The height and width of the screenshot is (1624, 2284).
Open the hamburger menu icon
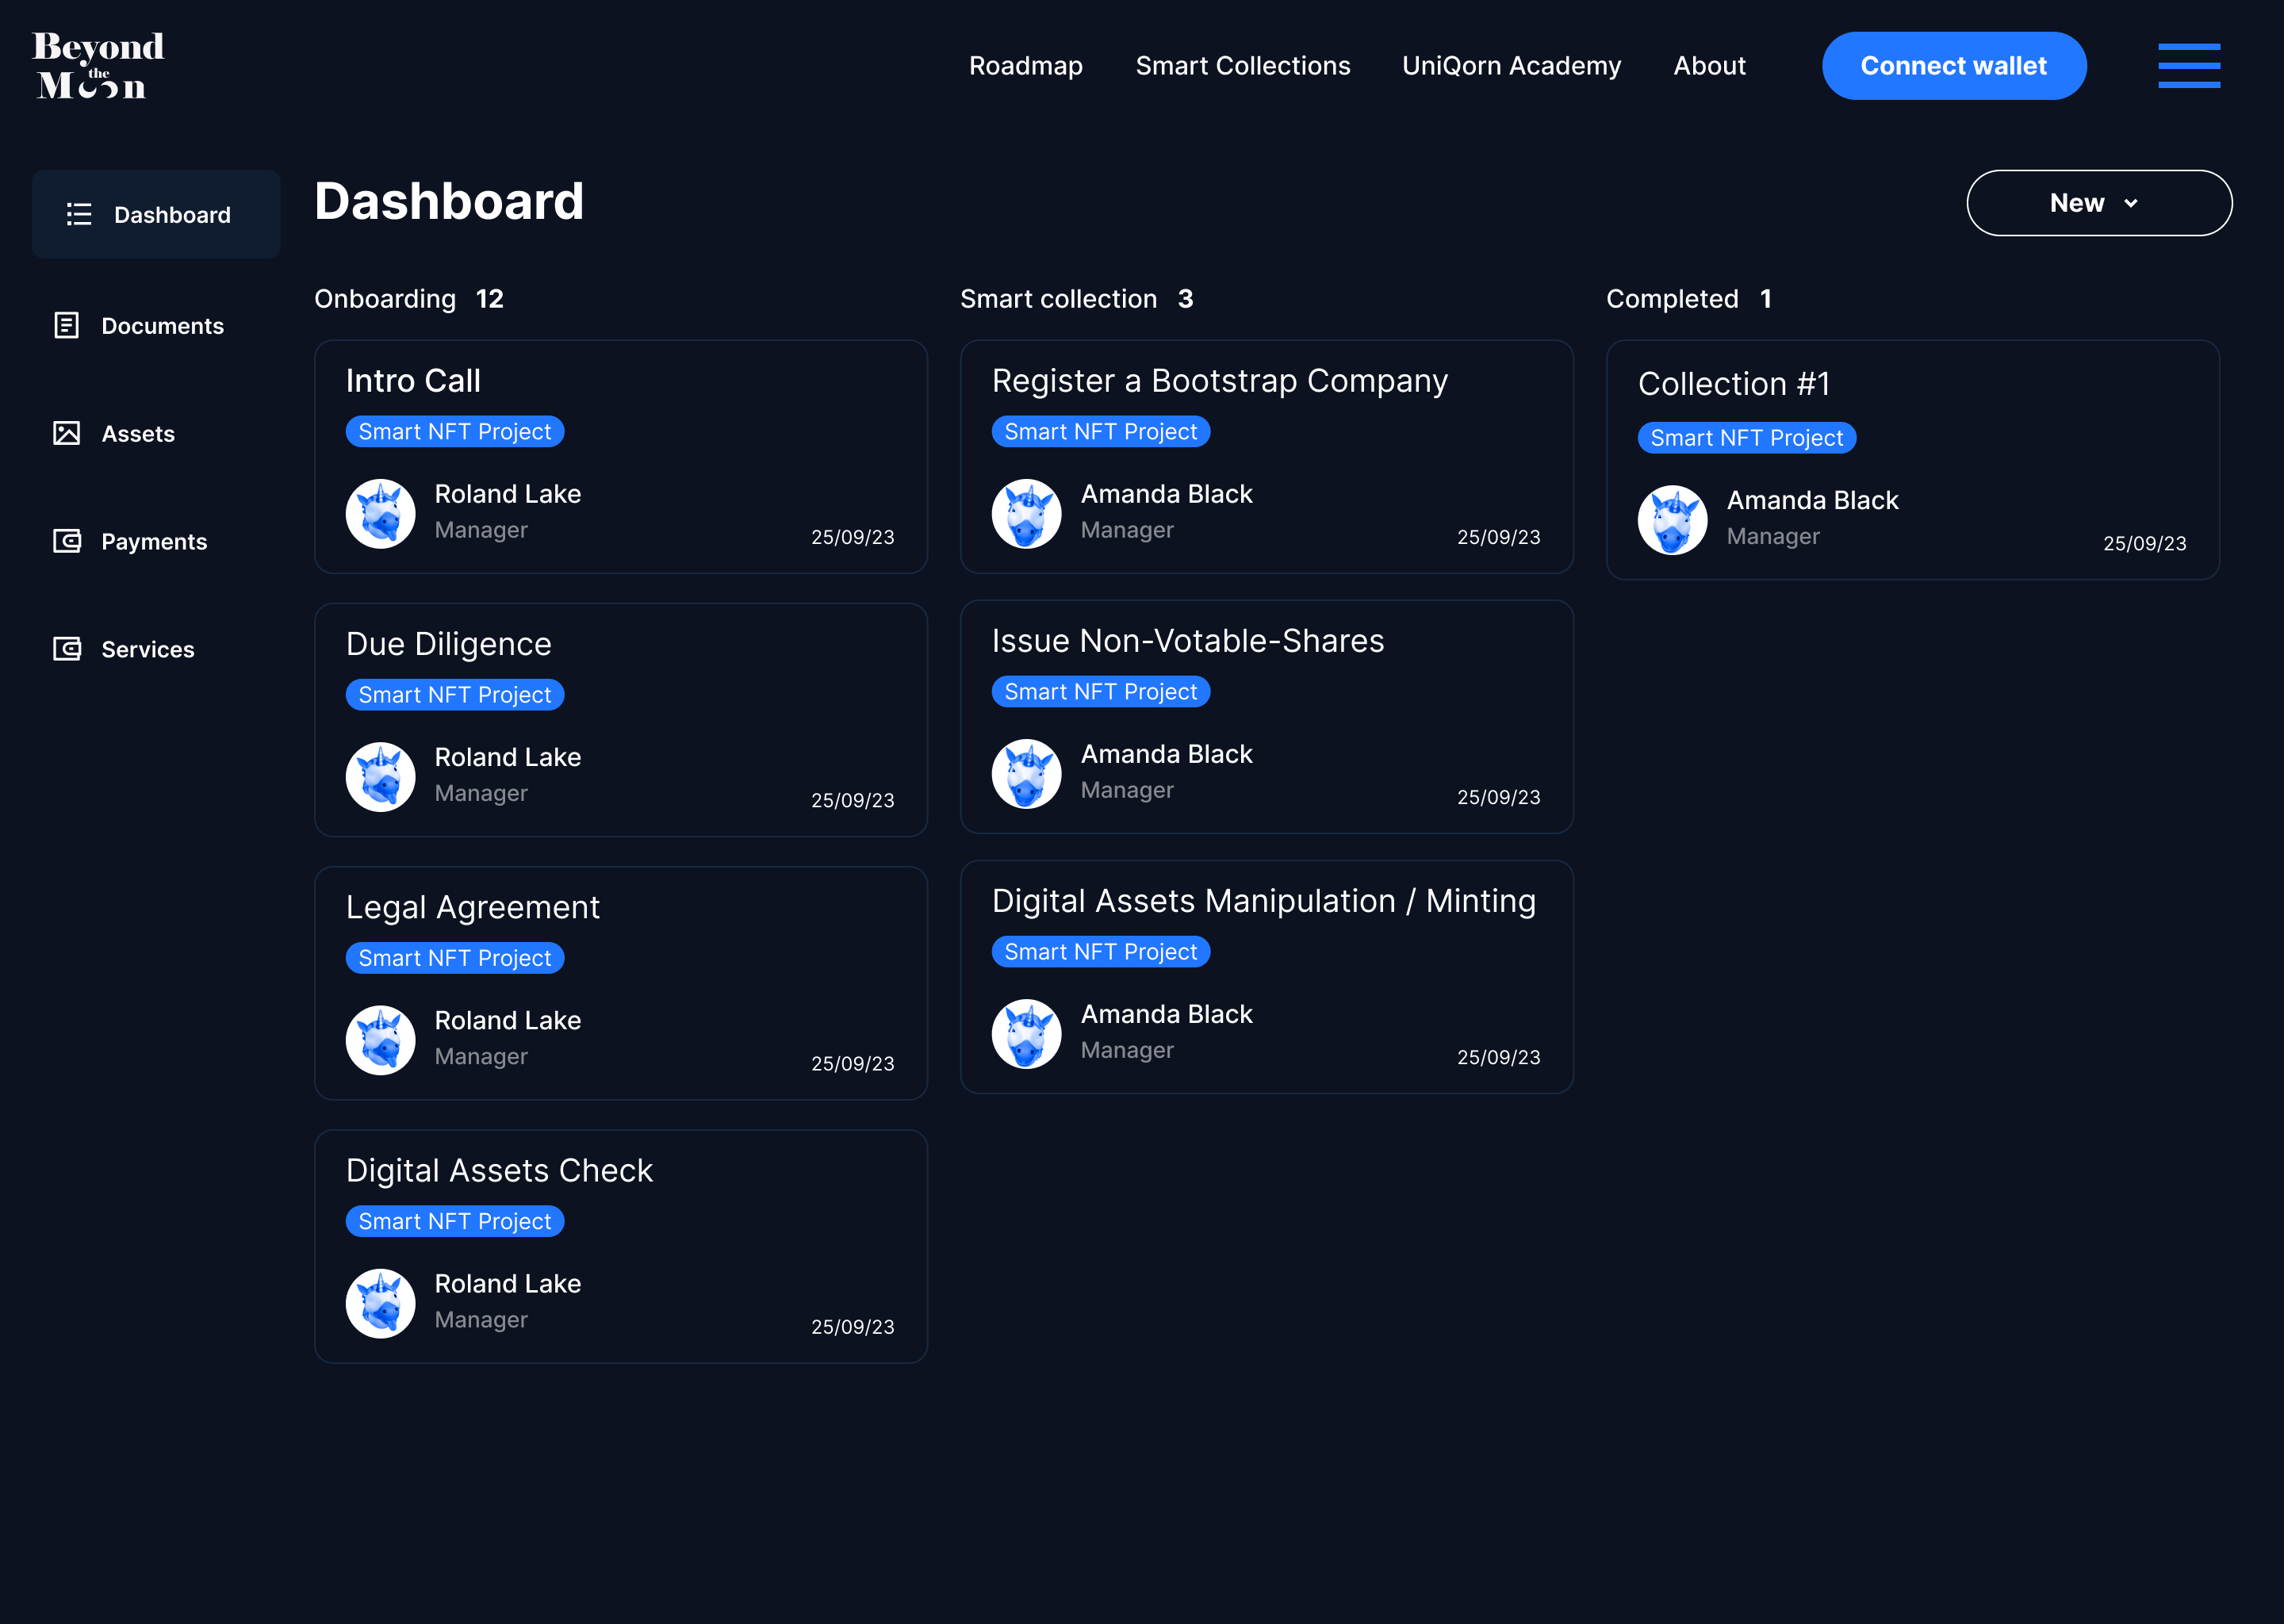tap(2189, 65)
